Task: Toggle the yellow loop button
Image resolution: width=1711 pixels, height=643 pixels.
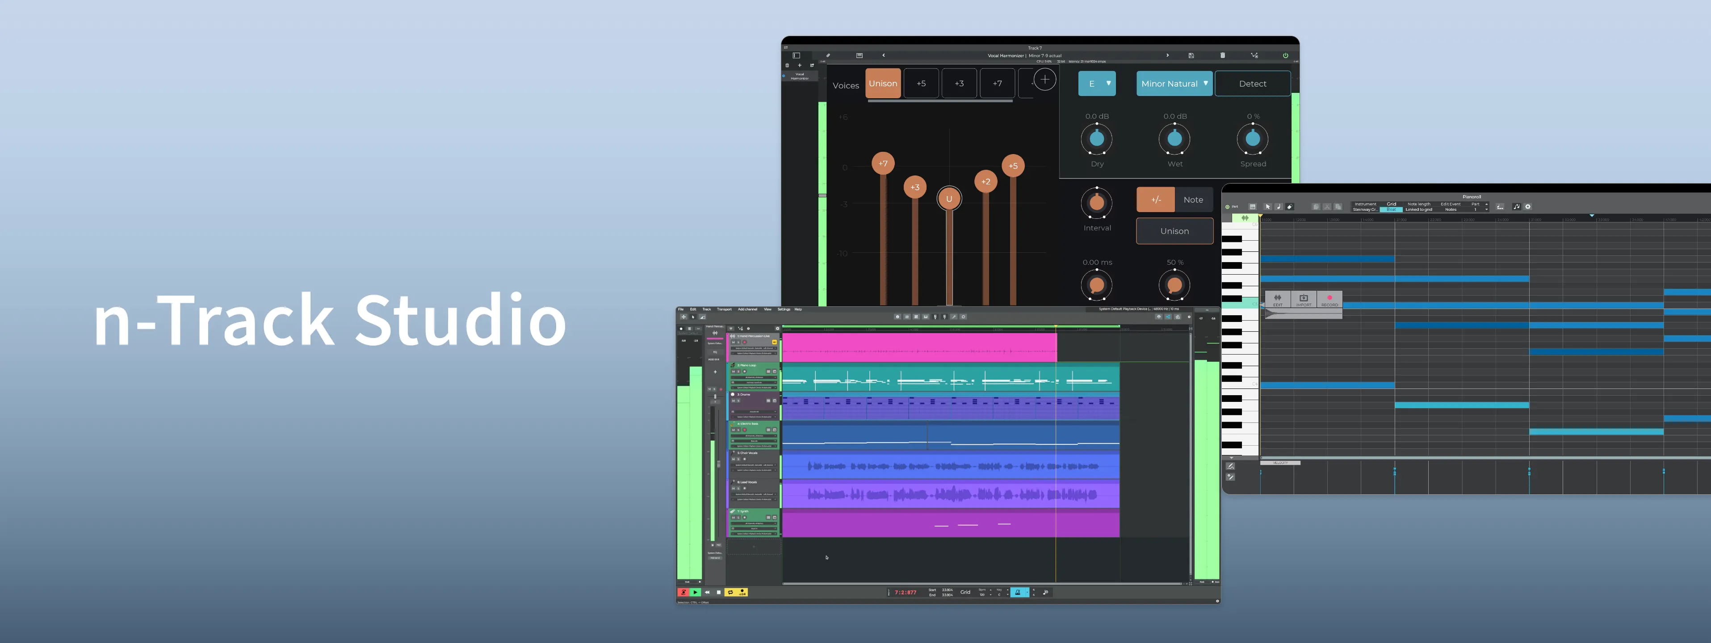Action: 730,593
